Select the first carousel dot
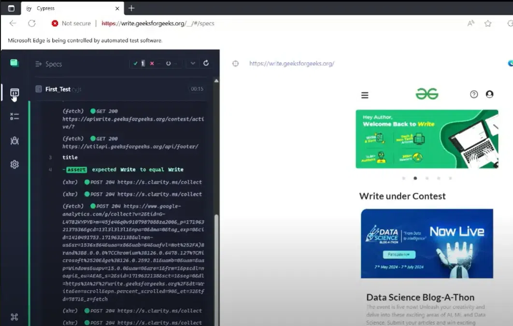 (x=404, y=178)
